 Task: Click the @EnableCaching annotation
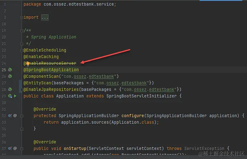pos(41,57)
